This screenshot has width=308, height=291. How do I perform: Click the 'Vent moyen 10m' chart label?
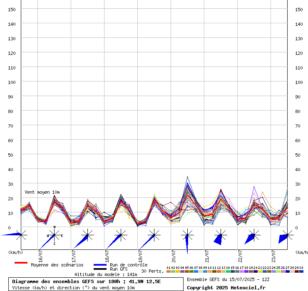coord(42,192)
